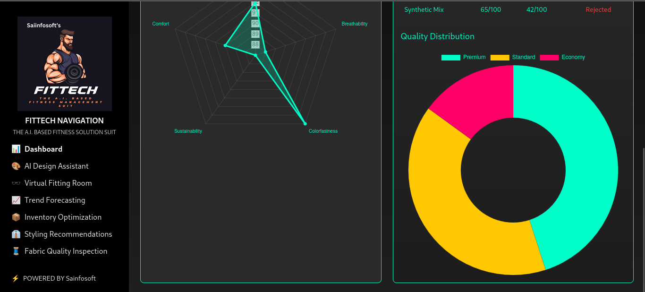This screenshot has height=292, width=645.
Task: Click the Styling Recommendations shirt icon
Action: pyautogui.click(x=16, y=234)
